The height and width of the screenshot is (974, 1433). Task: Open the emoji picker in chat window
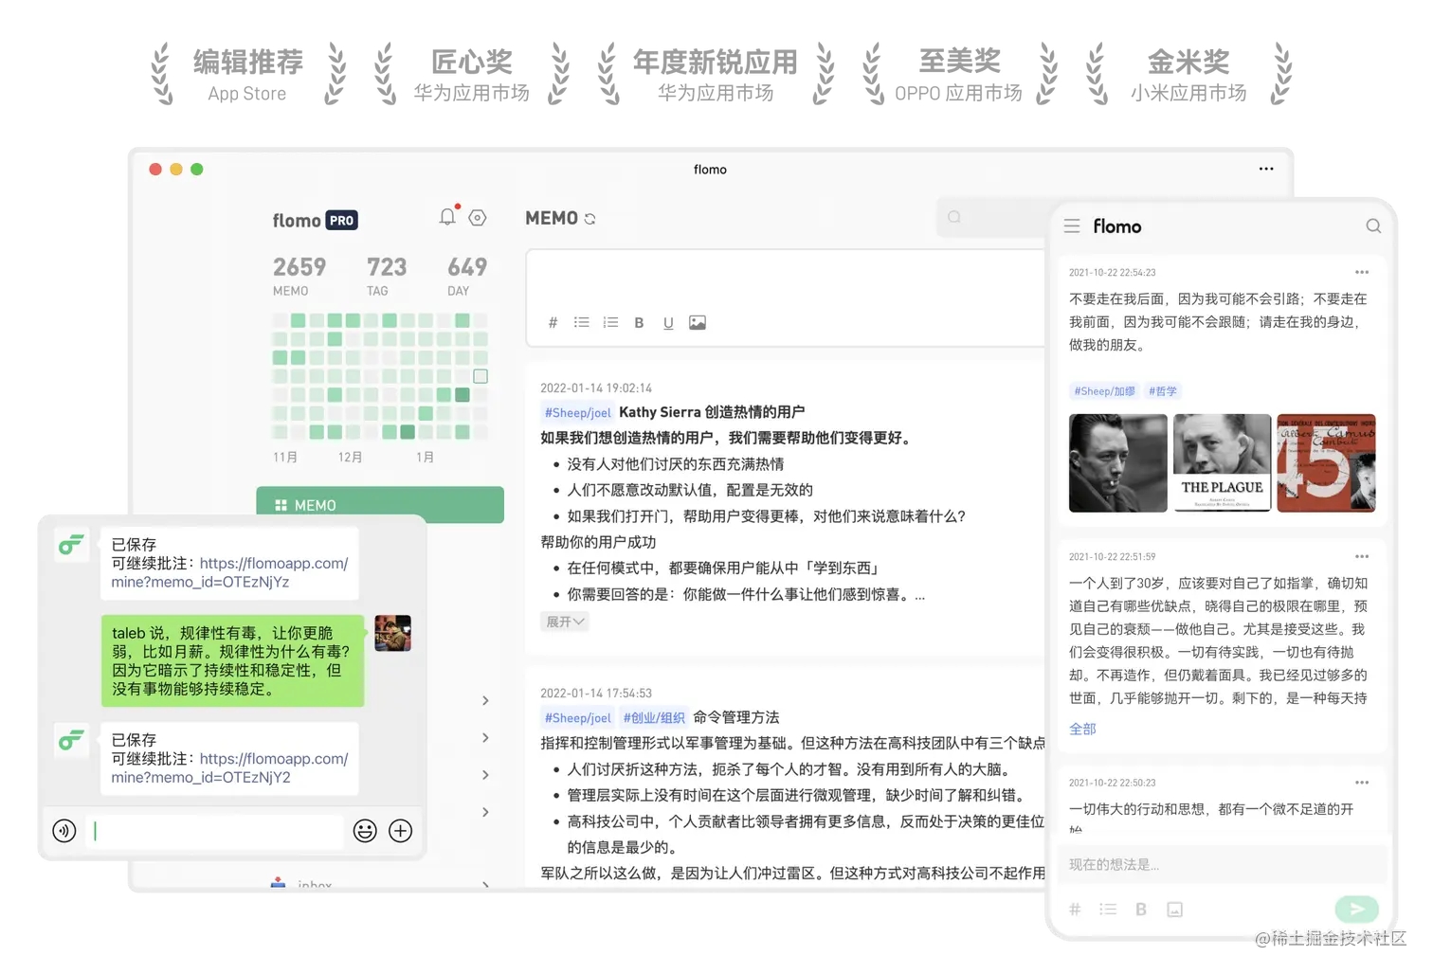(365, 831)
